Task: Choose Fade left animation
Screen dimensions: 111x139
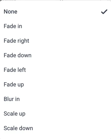Action: (x=55, y=70)
